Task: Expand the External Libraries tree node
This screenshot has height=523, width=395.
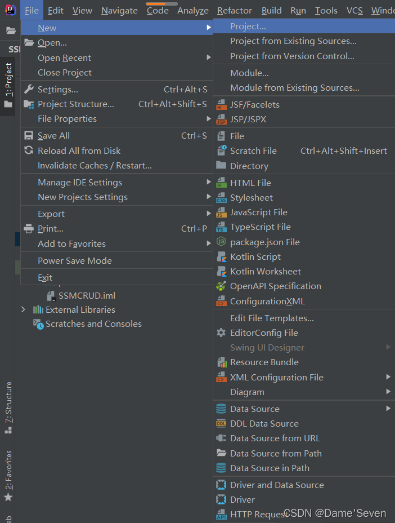Action: point(23,309)
